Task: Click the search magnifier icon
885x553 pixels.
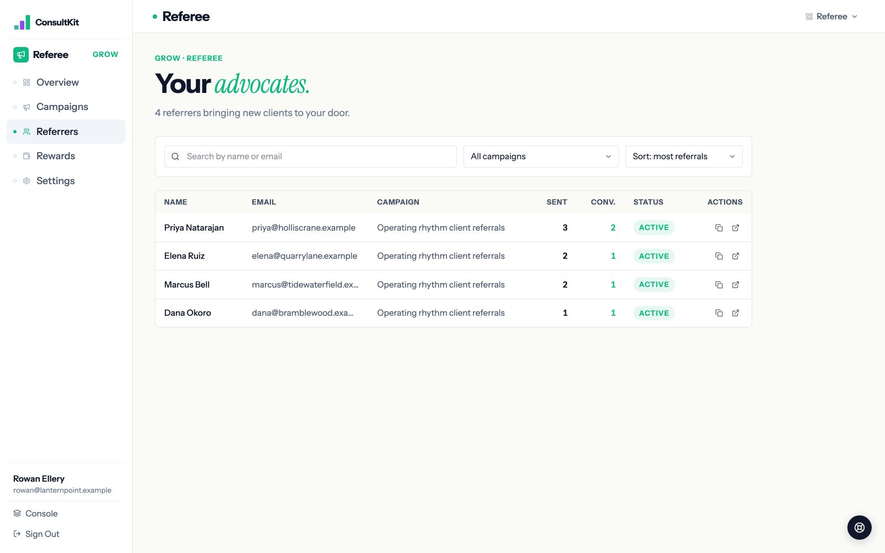Action: pos(175,156)
